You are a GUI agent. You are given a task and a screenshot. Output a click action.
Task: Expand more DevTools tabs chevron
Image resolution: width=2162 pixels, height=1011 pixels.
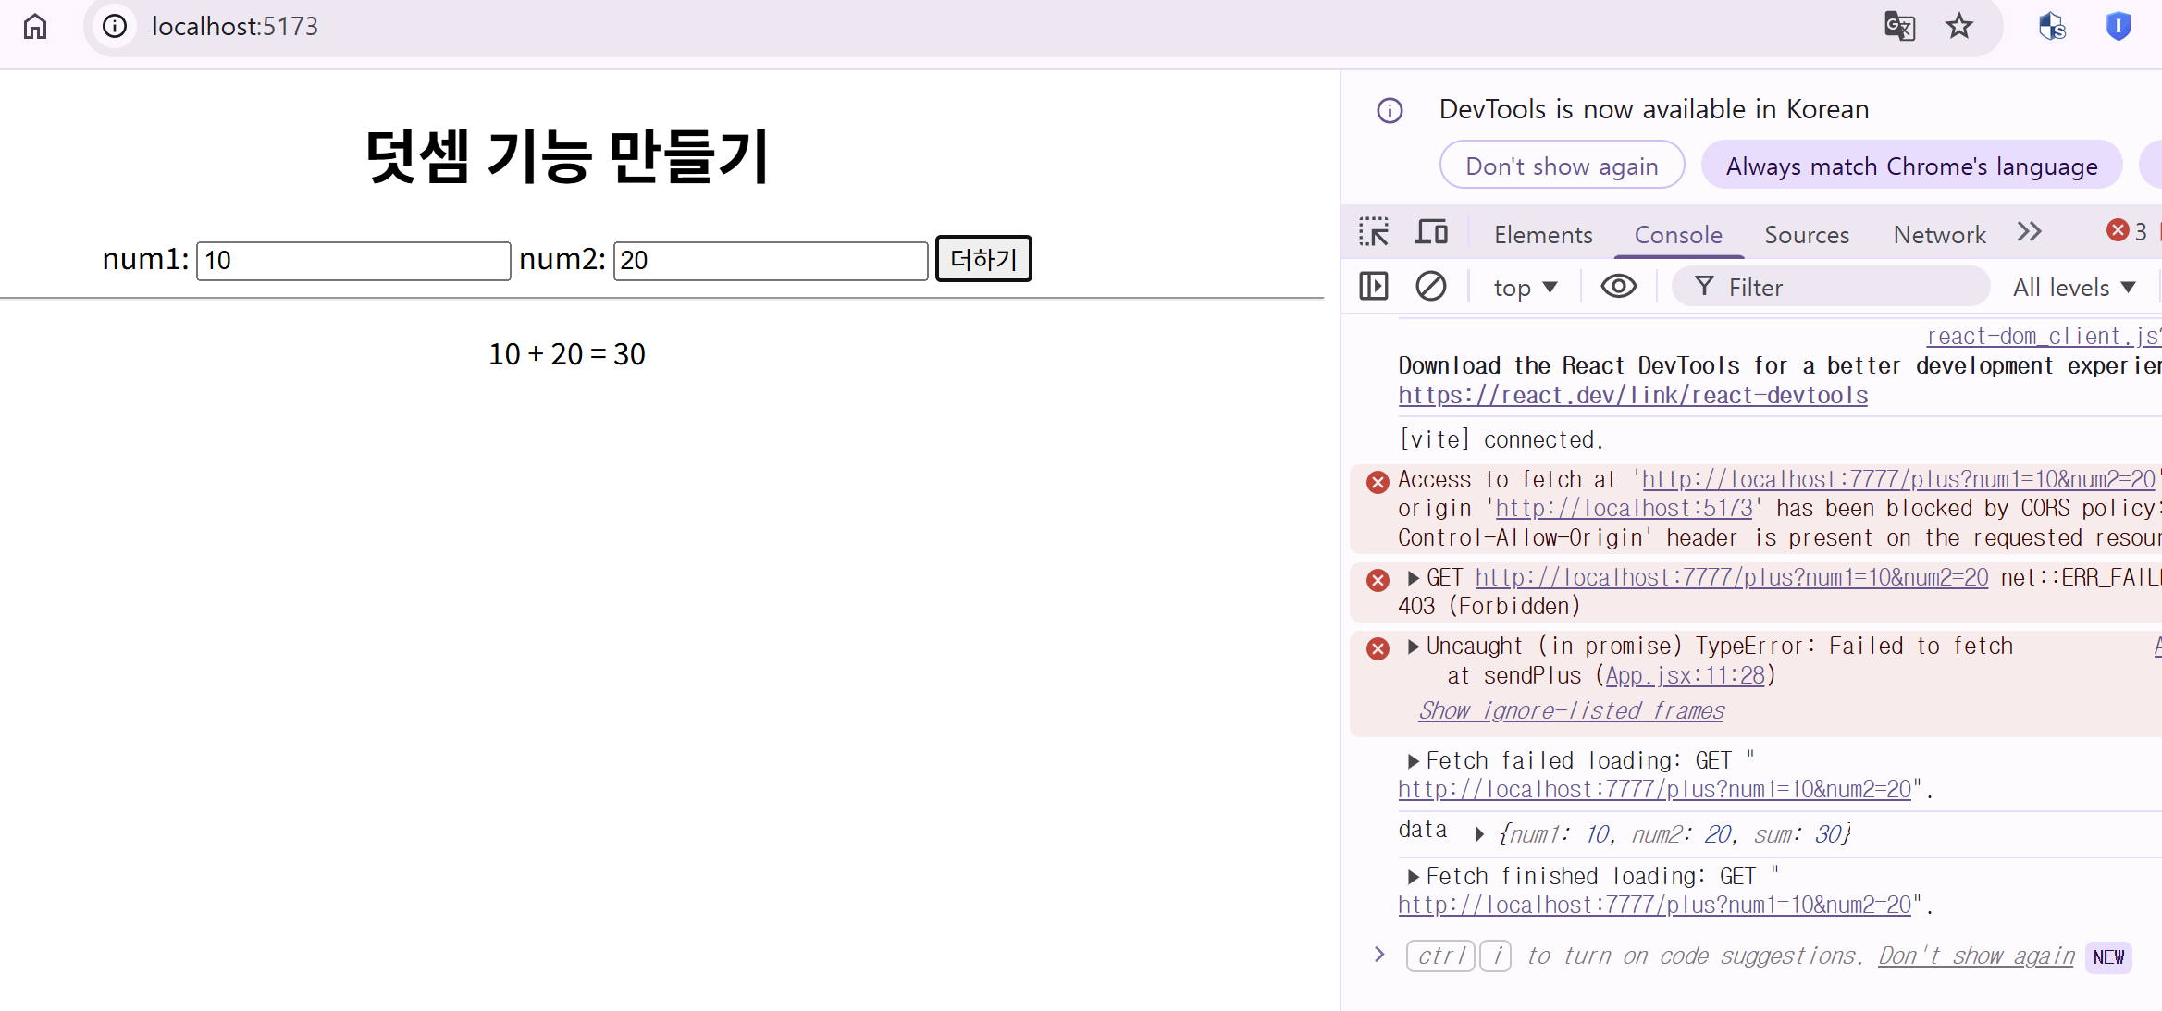tap(2029, 232)
